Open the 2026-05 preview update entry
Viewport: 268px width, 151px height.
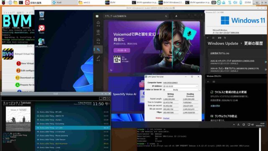tap(237, 69)
